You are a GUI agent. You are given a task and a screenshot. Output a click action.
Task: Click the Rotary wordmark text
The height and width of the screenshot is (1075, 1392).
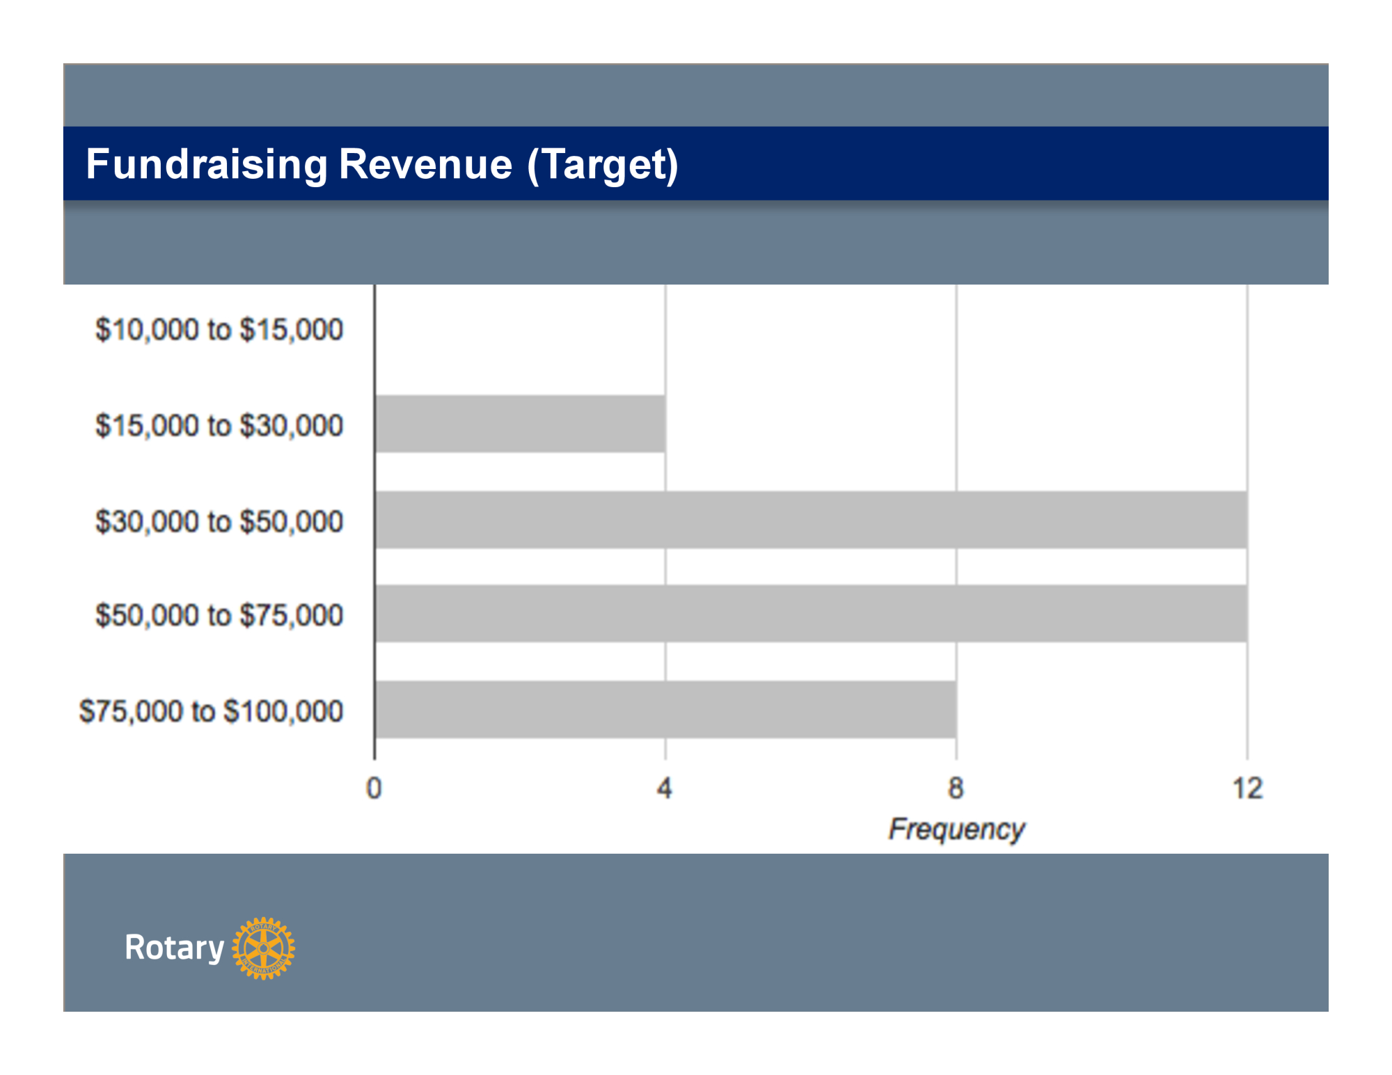174,948
